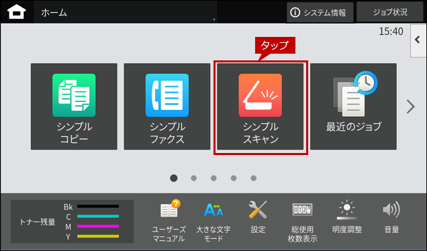Tap the ホーム title text

click(x=54, y=13)
